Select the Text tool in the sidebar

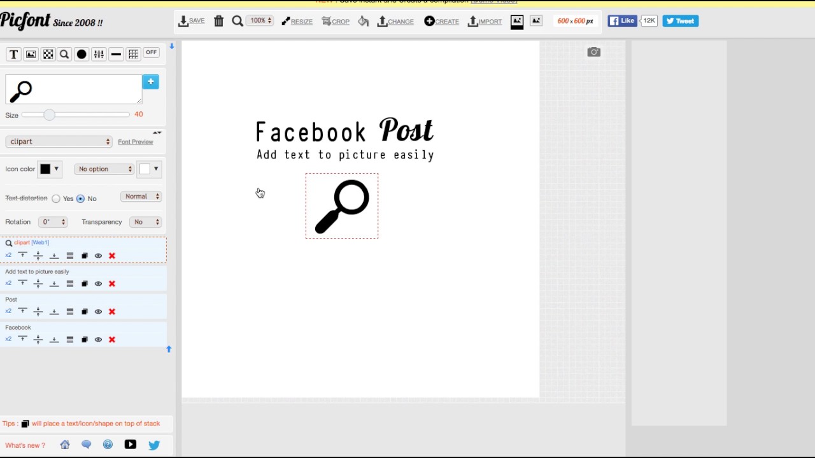click(13, 53)
